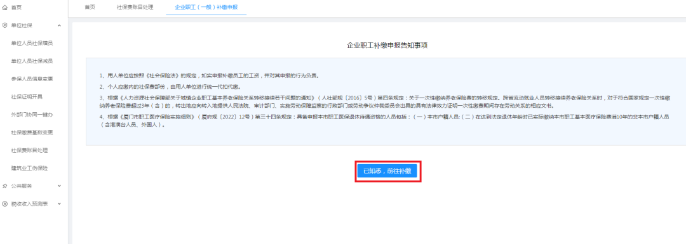Select 参保人员信息变更 menu item
This screenshot has height=244, width=686.
point(32,79)
